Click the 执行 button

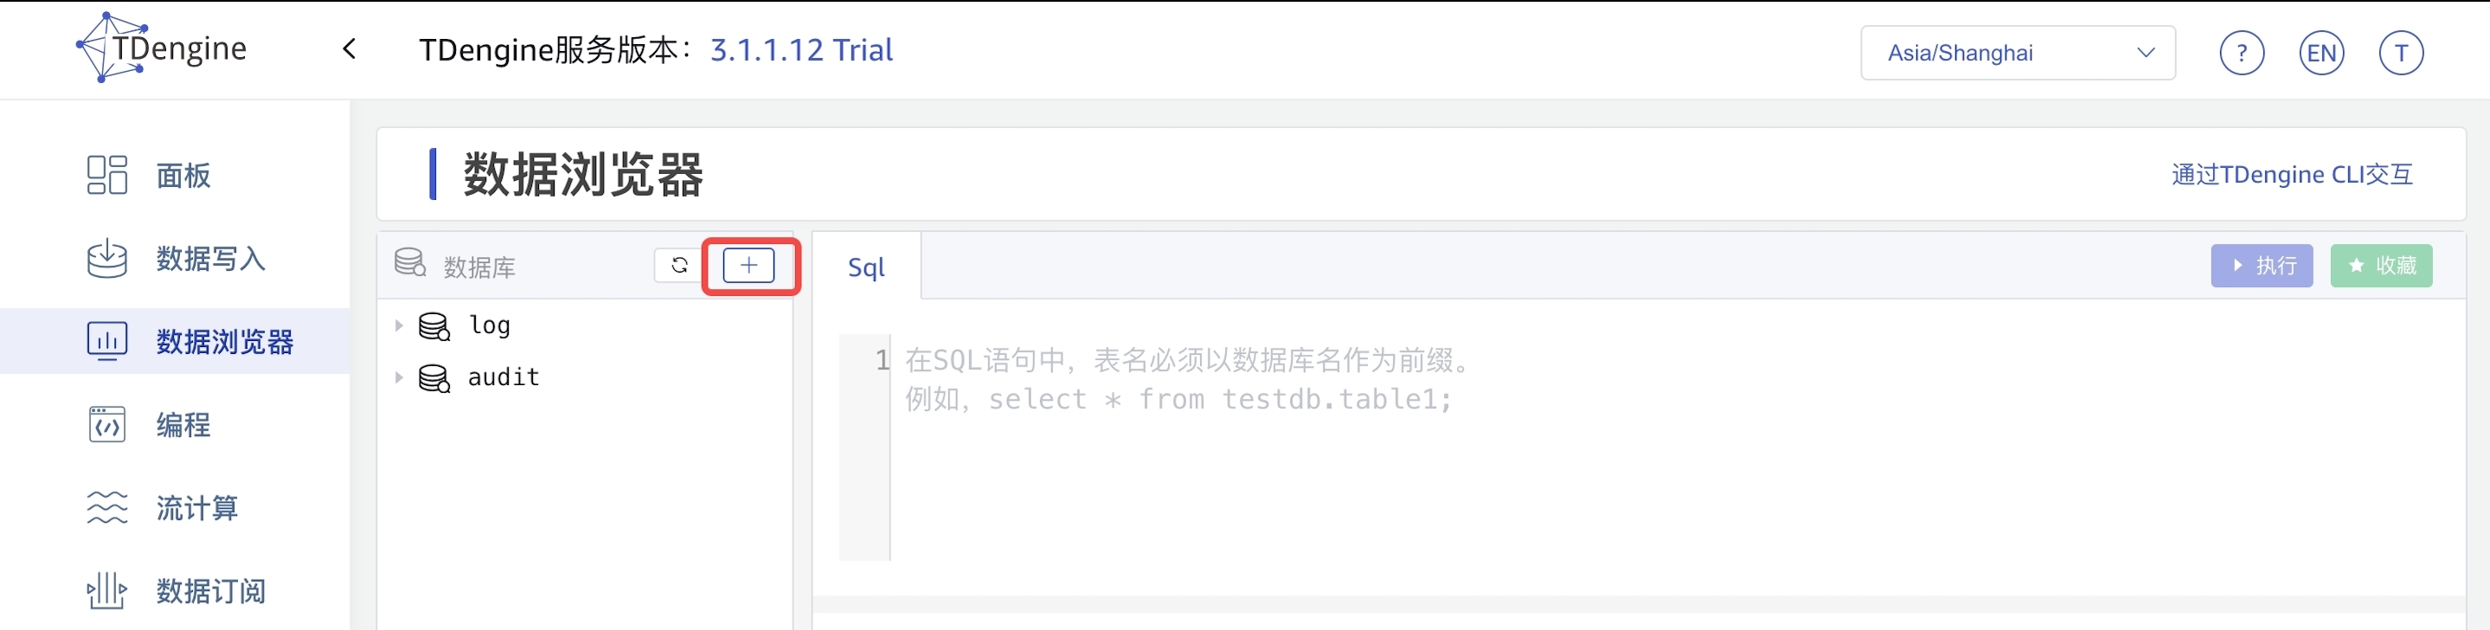(x=2261, y=266)
